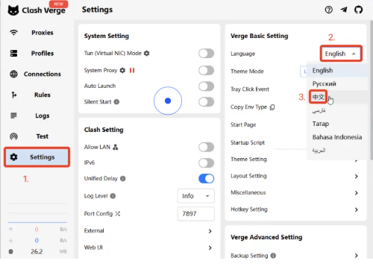The image size is (373, 272).
Task: Toggle the Allow LAN switch
Action: click(x=206, y=147)
